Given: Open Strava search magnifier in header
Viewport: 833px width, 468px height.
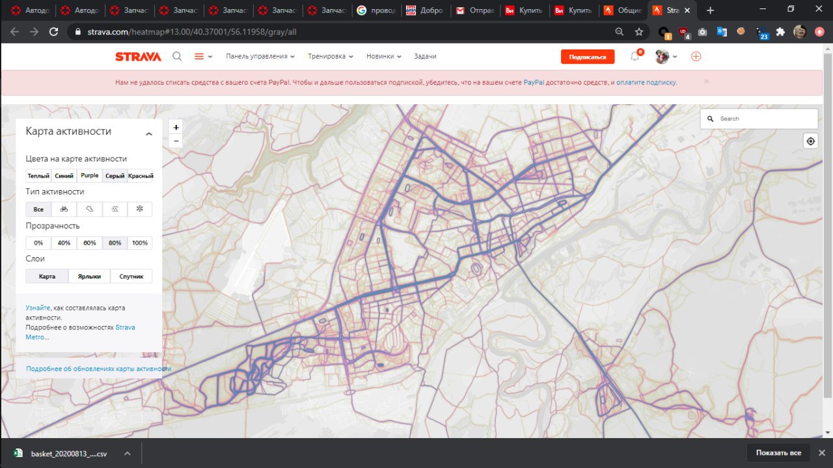Looking at the screenshot, I should point(177,57).
